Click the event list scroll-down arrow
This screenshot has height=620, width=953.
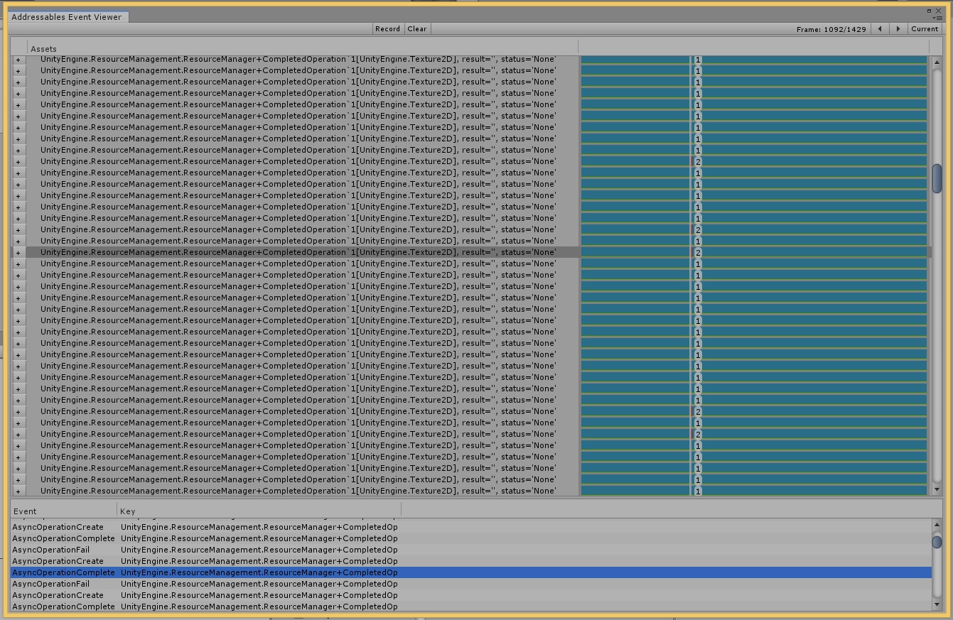(x=937, y=604)
